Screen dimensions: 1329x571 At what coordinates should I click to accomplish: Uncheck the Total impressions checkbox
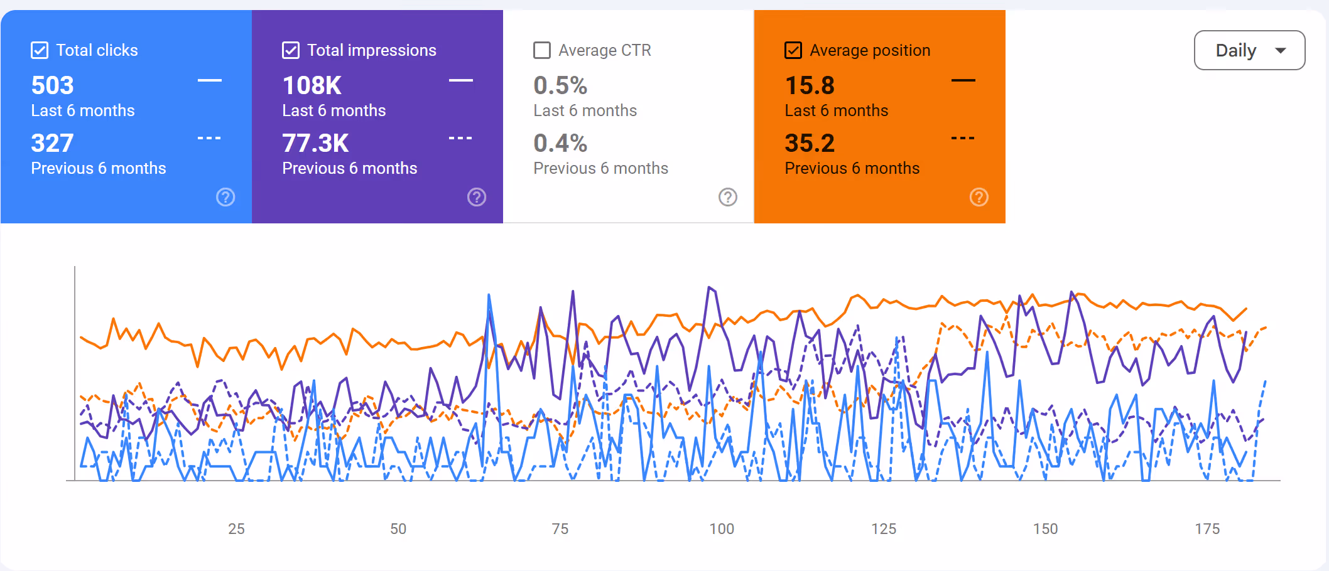(x=291, y=50)
